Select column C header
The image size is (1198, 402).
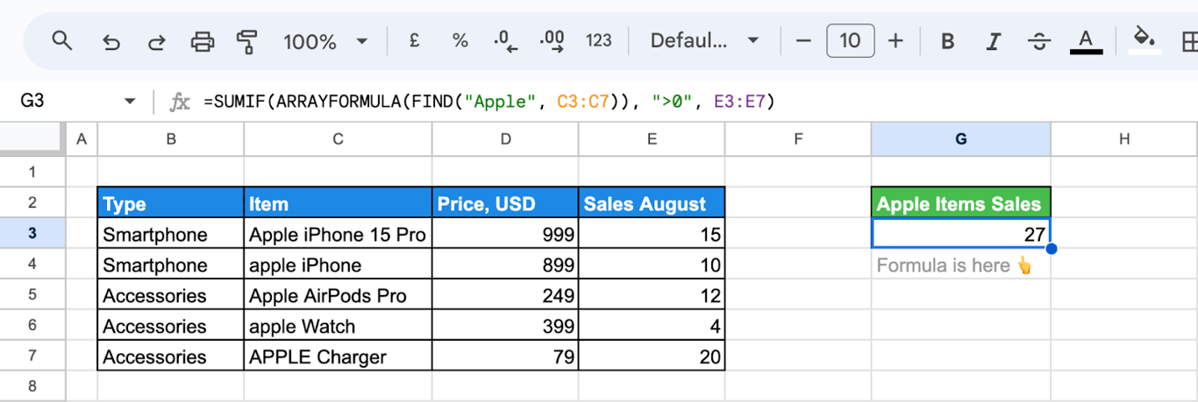pyautogui.click(x=338, y=138)
